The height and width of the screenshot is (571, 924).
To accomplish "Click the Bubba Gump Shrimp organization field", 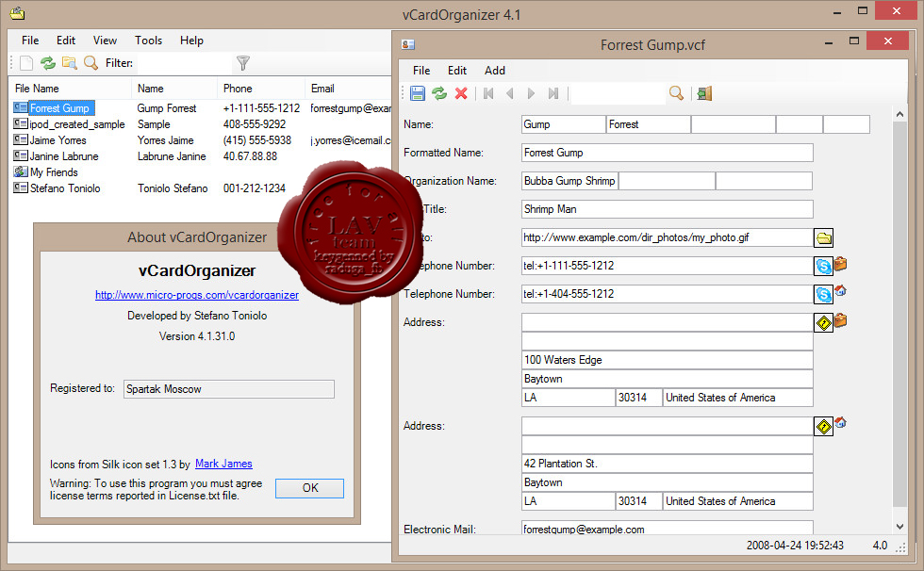I will (x=569, y=181).
